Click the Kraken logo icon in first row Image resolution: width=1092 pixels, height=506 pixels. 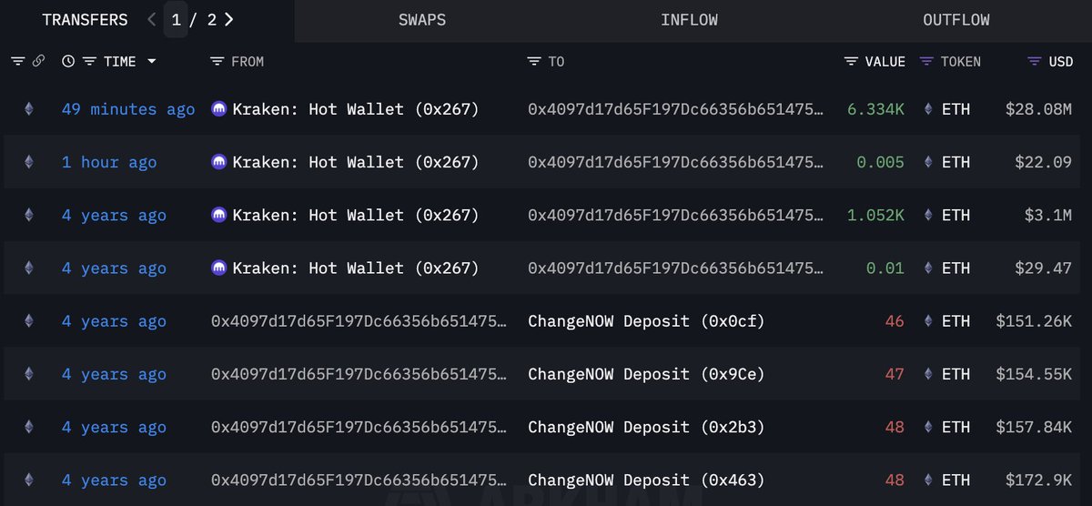[x=218, y=109]
